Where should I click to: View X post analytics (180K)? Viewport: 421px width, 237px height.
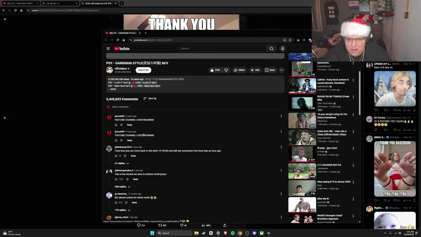click(206, 225)
